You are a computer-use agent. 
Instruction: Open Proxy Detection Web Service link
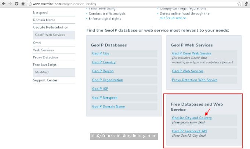(x=195, y=80)
